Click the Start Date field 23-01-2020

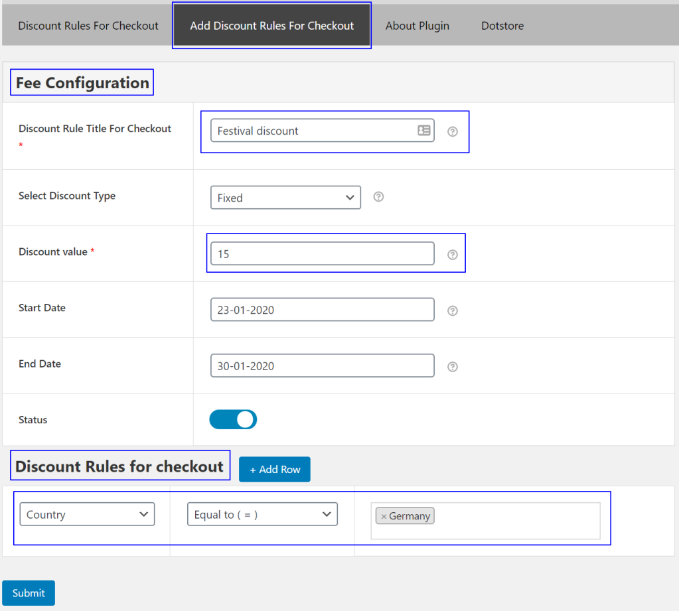pos(322,309)
